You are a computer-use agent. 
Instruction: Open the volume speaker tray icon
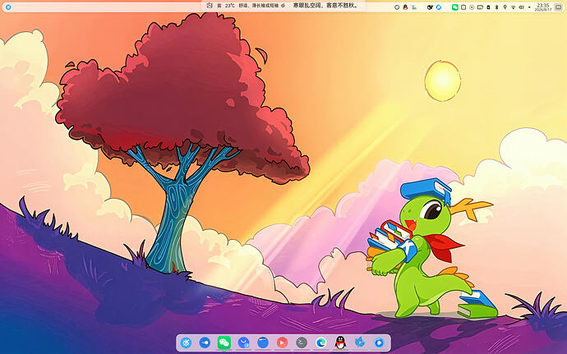(521, 7)
